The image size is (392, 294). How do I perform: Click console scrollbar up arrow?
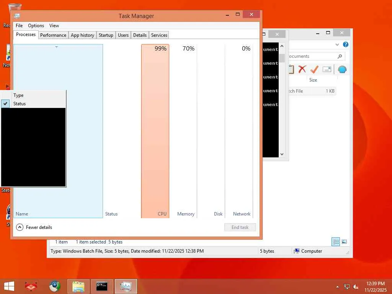pyautogui.click(x=282, y=46)
